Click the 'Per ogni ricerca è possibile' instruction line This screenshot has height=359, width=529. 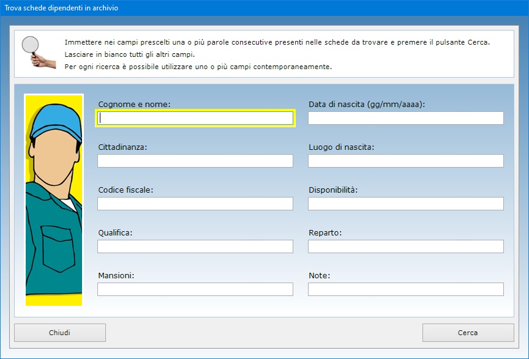point(198,67)
